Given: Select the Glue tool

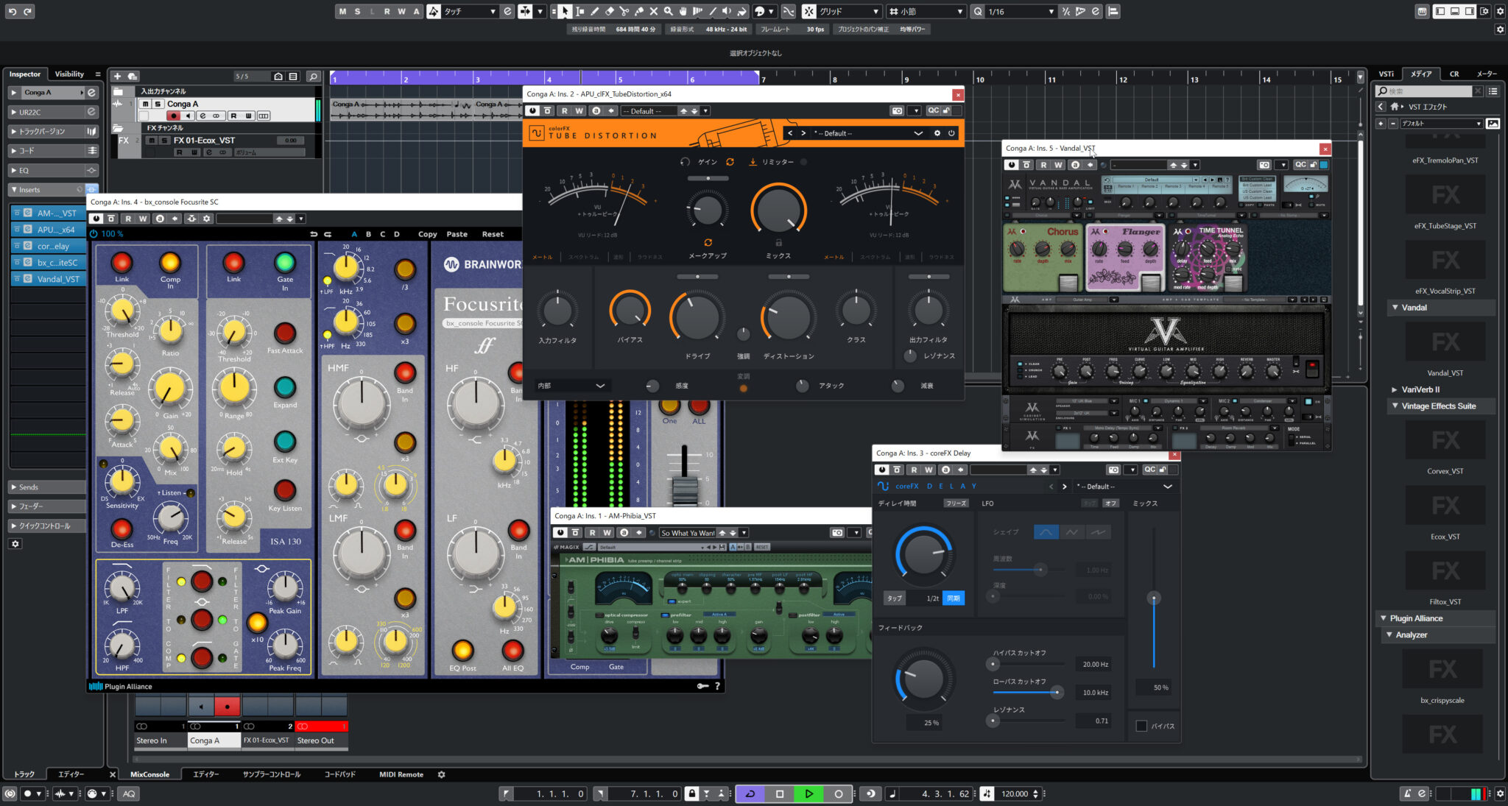Looking at the screenshot, I should 638,11.
